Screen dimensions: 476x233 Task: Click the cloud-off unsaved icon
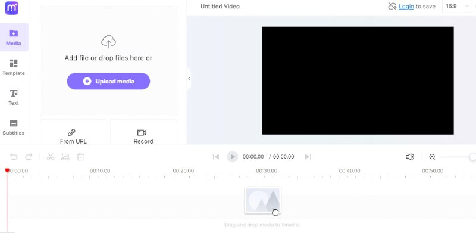[392, 7]
